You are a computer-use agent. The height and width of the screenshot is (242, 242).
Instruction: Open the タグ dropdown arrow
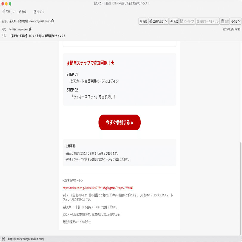tap(43, 12)
